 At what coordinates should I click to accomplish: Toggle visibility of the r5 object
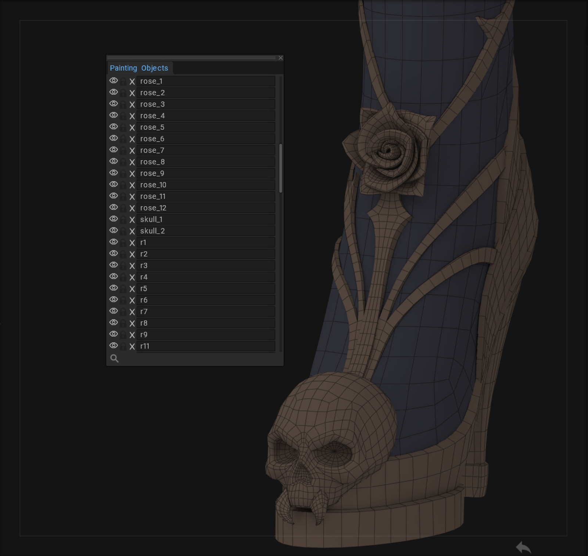(114, 288)
